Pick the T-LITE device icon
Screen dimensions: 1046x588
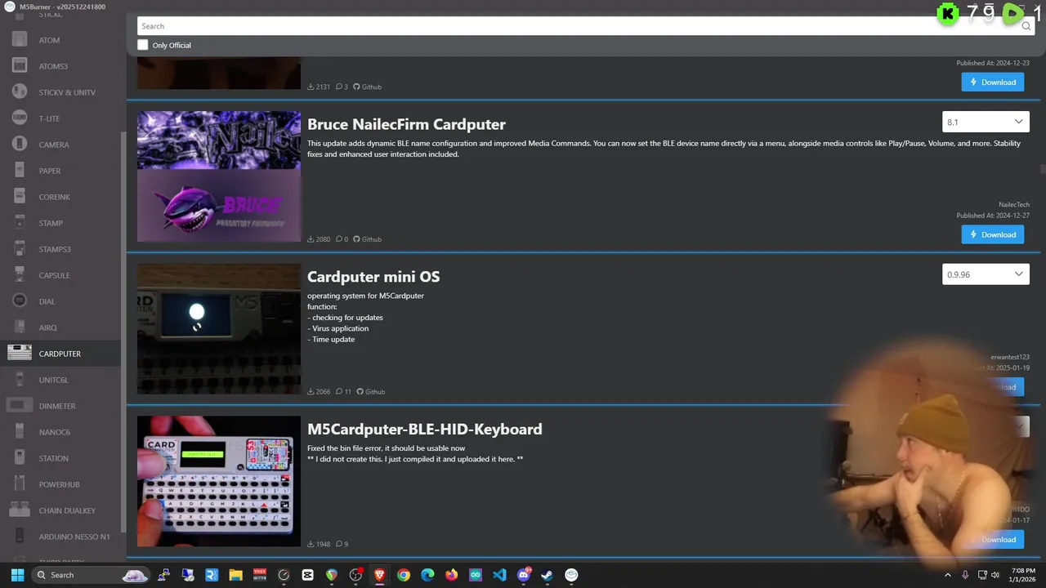pos(20,118)
